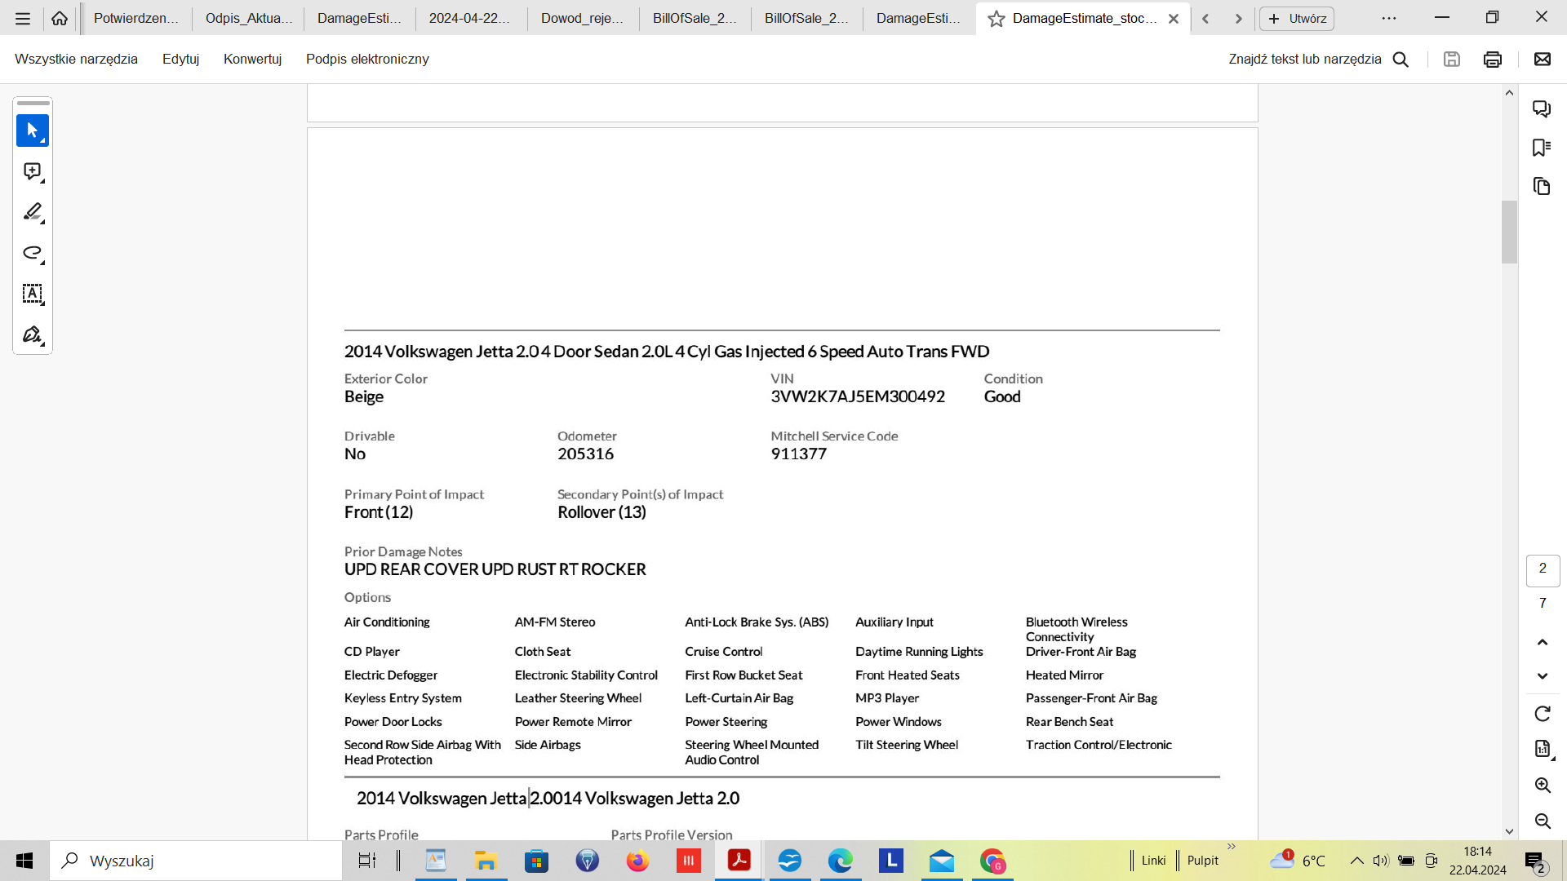The height and width of the screenshot is (881, 1567).
Task: Go to previous page arrow
Action: (1543, 642)
